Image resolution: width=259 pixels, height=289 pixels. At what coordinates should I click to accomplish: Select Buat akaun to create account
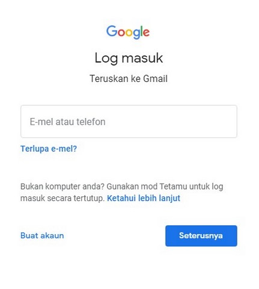pyautogui.click(x=42, y=235)
